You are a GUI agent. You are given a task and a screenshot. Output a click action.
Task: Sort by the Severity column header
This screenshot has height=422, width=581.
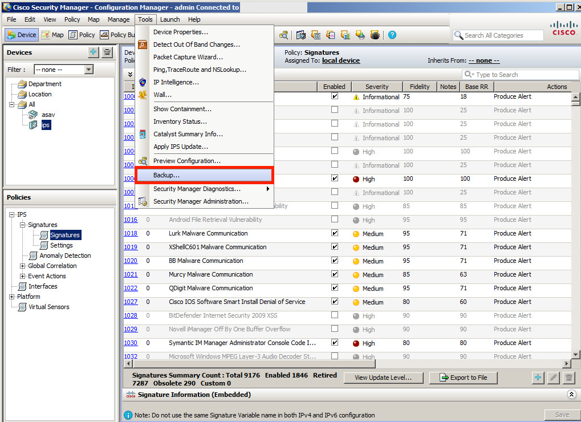coord(377,86)
